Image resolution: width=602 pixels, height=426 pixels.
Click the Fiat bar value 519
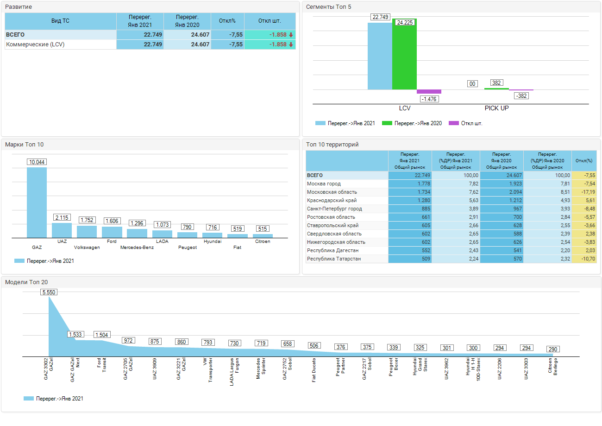[237, 229]
